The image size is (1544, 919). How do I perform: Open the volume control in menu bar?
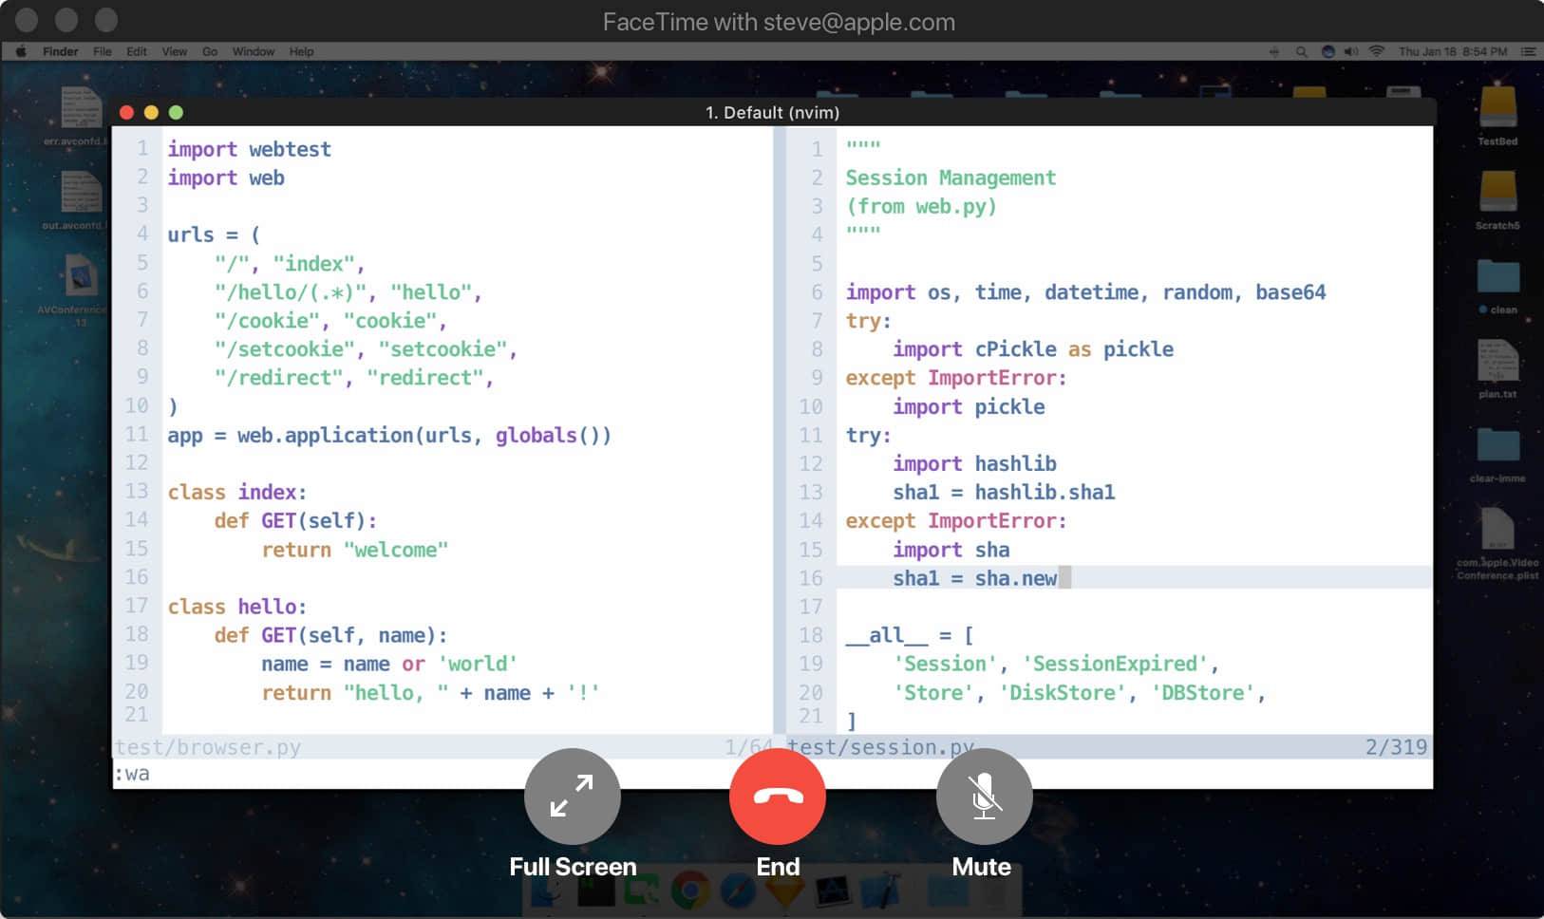(x=1351, y=51)
